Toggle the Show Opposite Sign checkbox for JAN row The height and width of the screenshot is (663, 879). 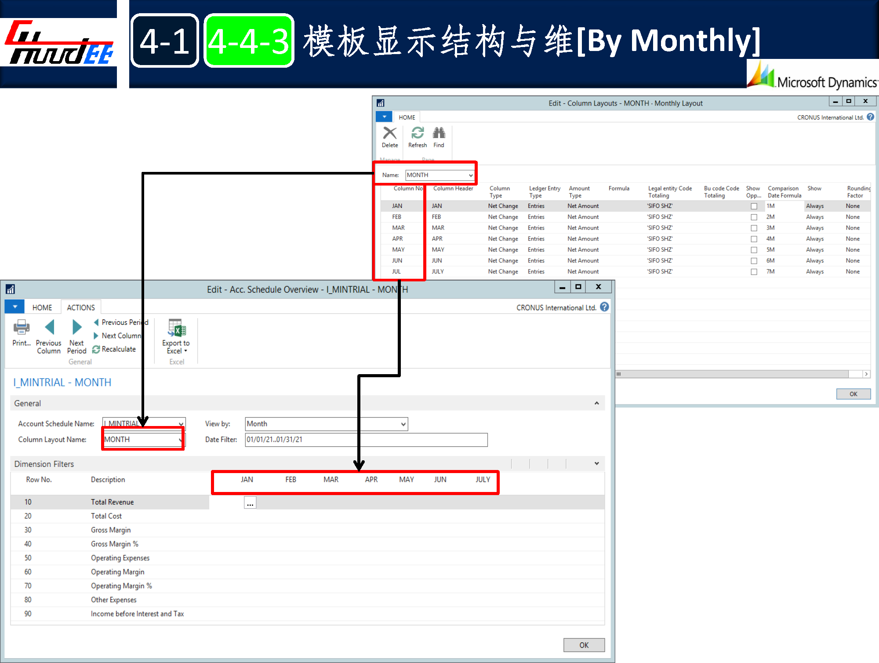[754, 206]
